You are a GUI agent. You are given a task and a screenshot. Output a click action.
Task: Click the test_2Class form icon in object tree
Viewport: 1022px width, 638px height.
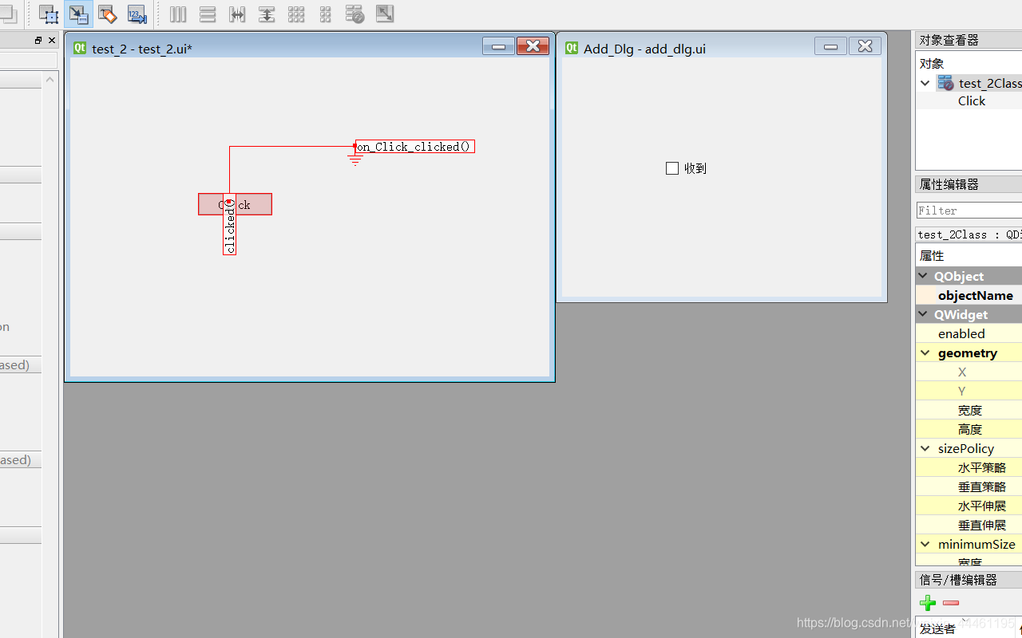pyautogui.click(x=945, y=83)
